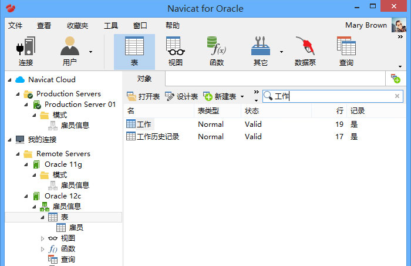Open the 工具 menu
Viewport: 411px width, 266px height.
pos(111,26)
